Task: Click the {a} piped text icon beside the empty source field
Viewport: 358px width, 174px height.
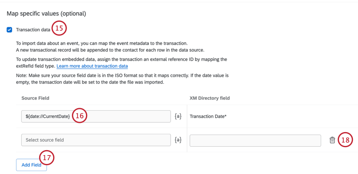Action: point(178,140)
